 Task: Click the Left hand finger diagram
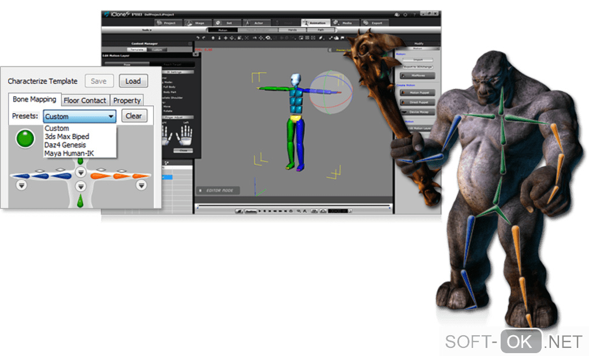(185, 135)
